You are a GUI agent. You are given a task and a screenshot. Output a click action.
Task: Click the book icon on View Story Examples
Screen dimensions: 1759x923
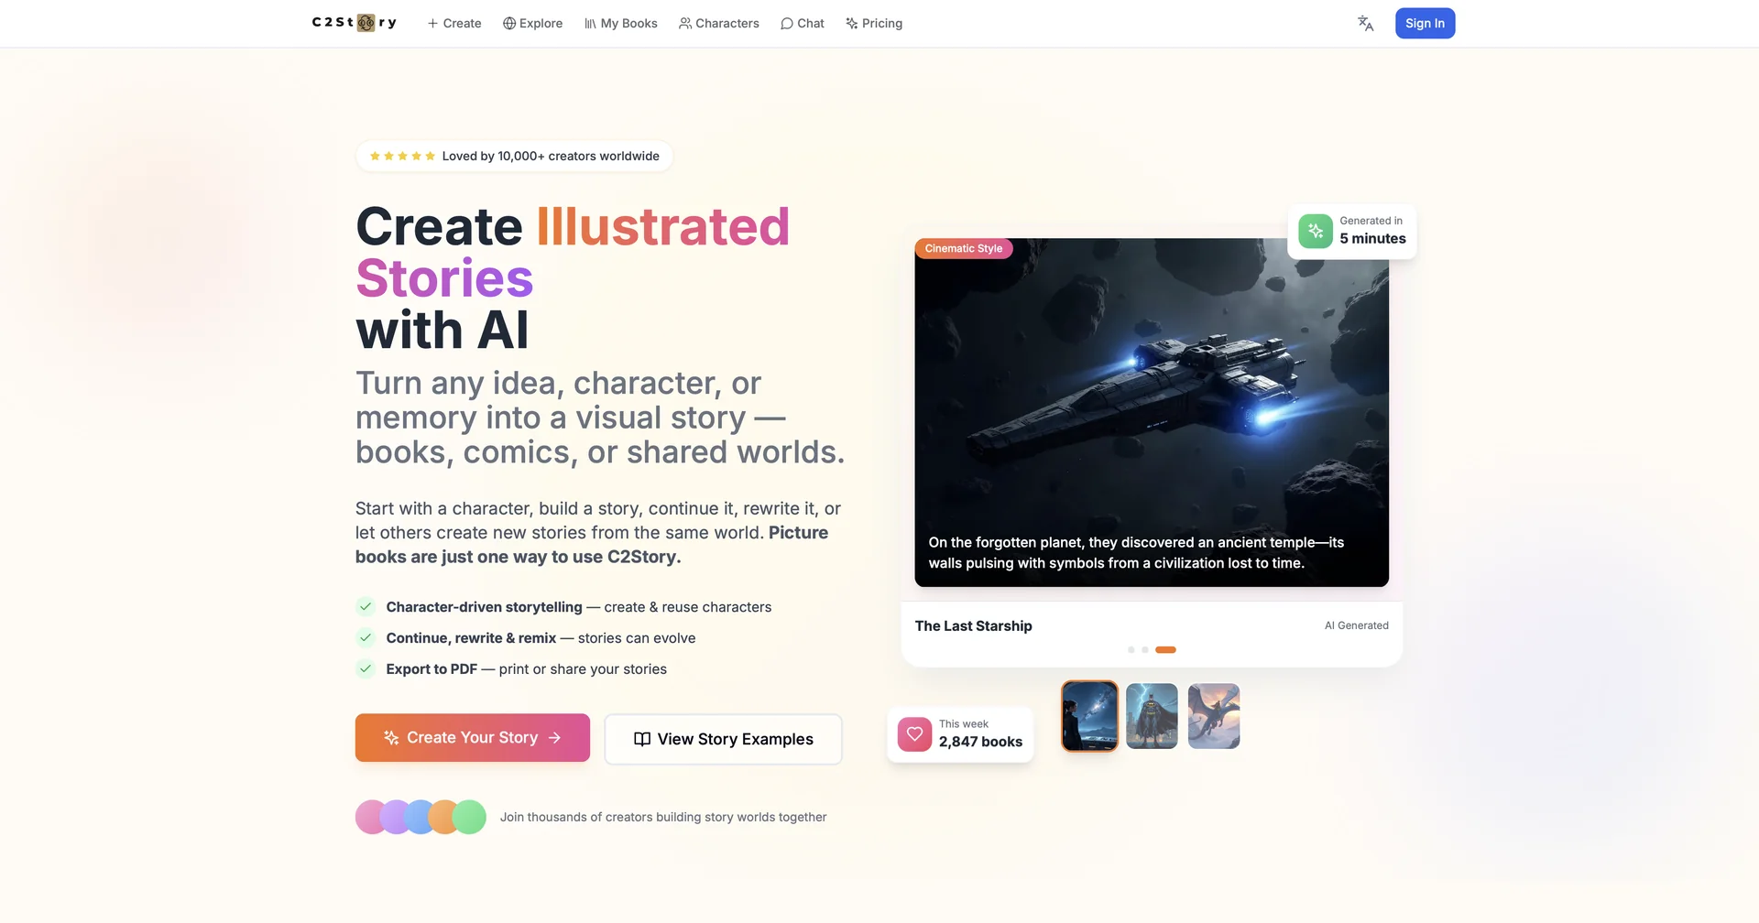(642, 739)
